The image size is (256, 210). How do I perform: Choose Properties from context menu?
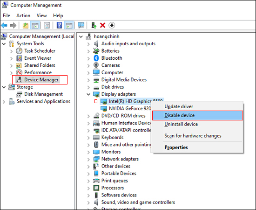tap(197, 147)
